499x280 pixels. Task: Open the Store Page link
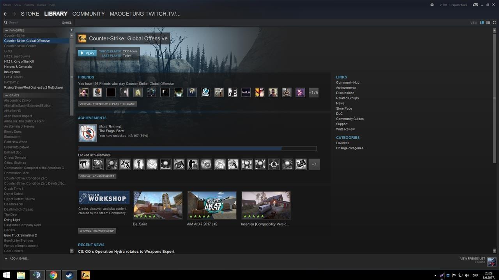tap(344, 108)
